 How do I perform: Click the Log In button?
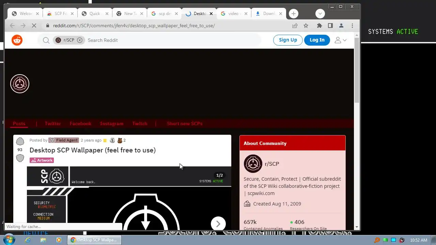tap(317, 40)
